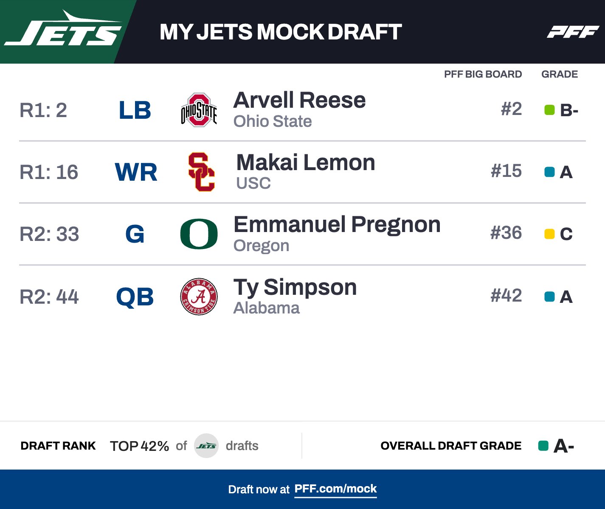Click the overall A- grade swatch

click(x=543, y=446)
